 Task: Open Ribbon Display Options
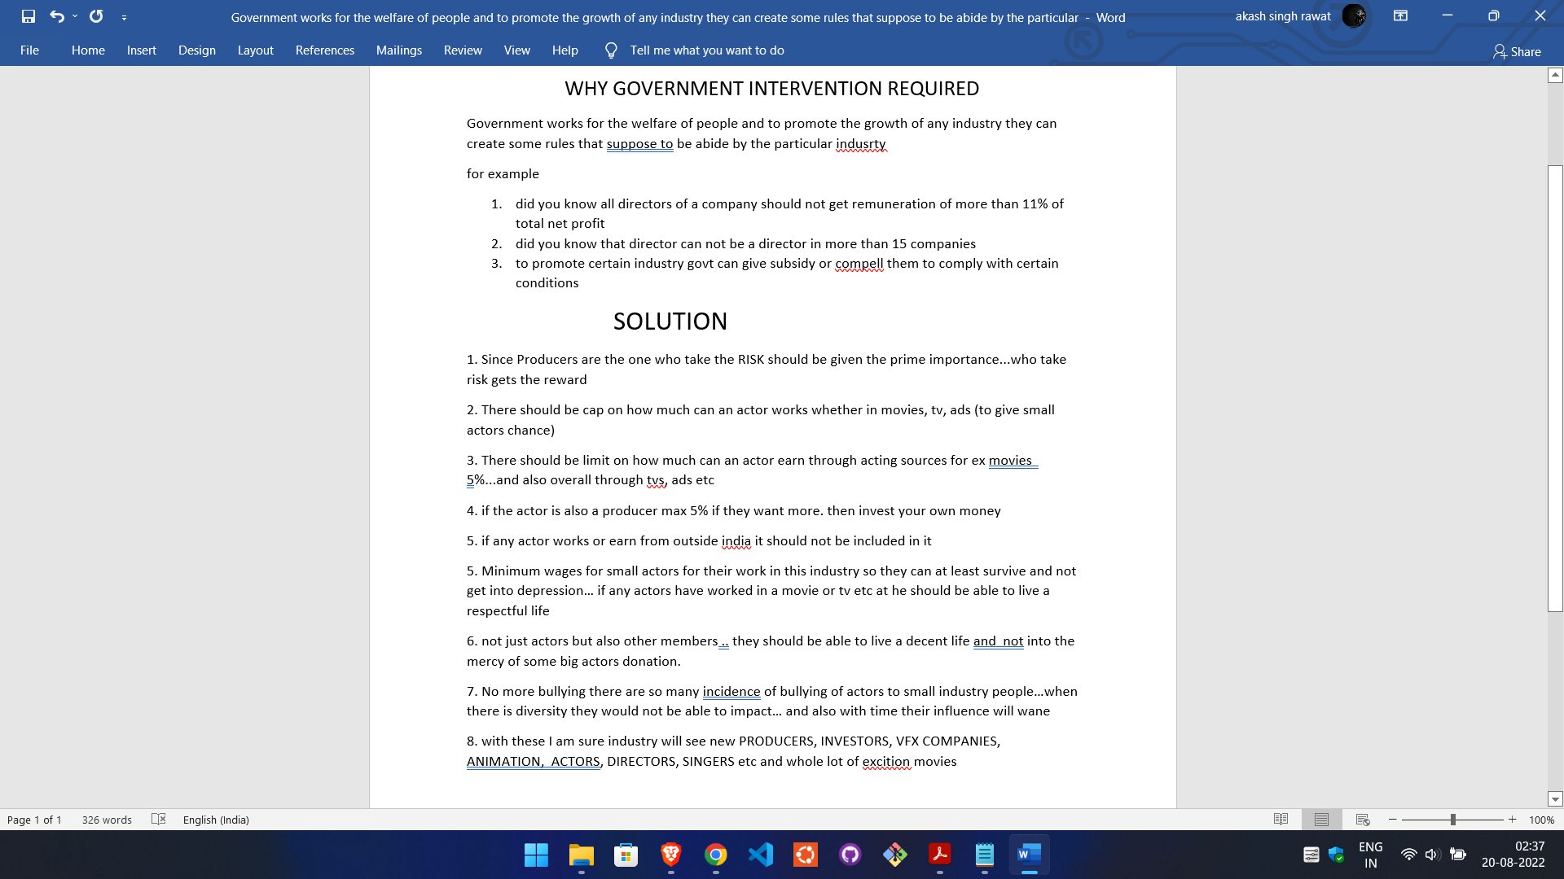(1401, 15)
